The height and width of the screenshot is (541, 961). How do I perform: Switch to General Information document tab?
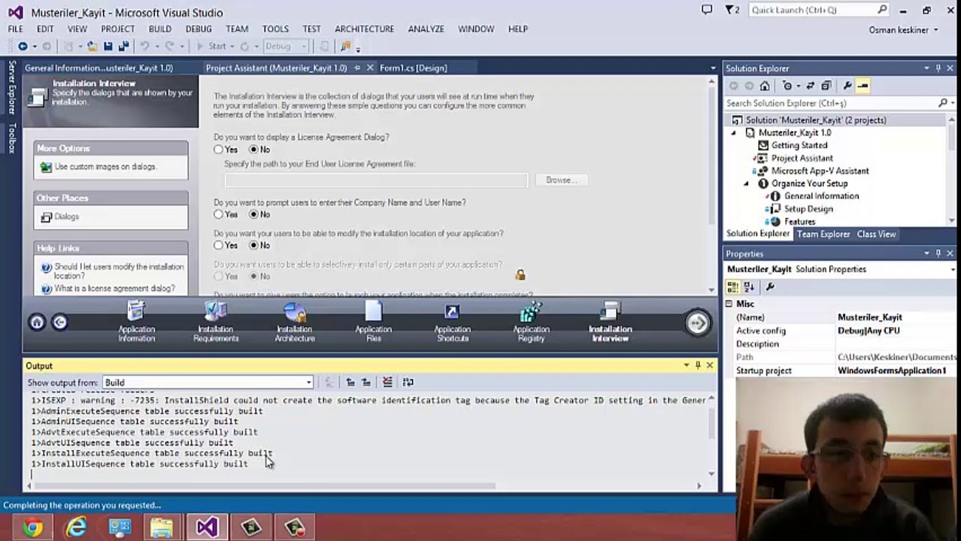tap(99, 68)
